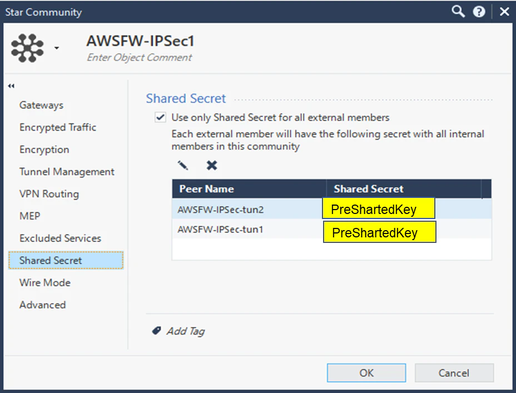The image size is (516, 393).
Task: Select Tunnel Management in sidebar
Action: (x=67, y=172)
